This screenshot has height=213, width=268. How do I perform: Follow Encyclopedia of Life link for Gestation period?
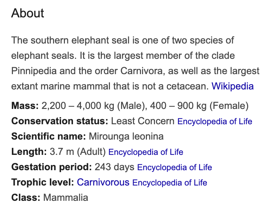pos(174,167)
